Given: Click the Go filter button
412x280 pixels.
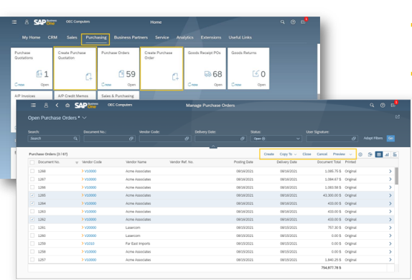Looking at the screenshot, I should click(390, 139).
